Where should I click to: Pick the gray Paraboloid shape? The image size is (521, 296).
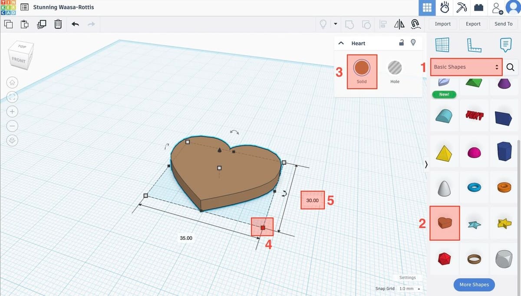tap(444, 188)
